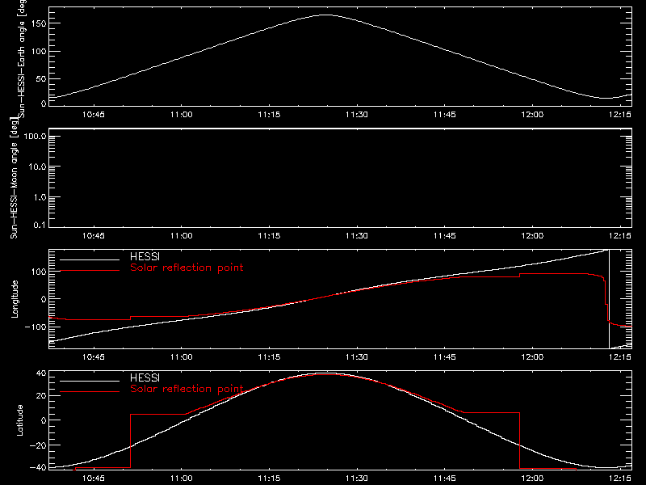646x485 pixels.
Task: Click 11:45 under the Moon angle plot
Action: 445,236
